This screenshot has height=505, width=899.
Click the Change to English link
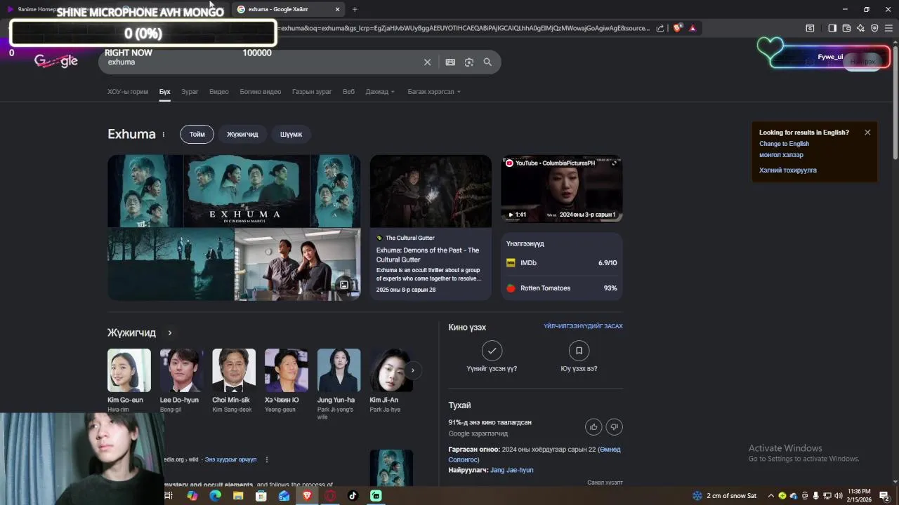(x=784, y=144)
